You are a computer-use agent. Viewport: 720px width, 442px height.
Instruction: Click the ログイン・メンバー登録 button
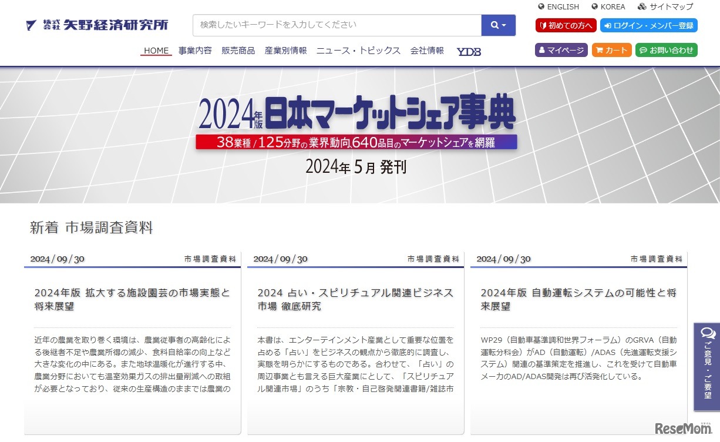[x=649, y=25]
